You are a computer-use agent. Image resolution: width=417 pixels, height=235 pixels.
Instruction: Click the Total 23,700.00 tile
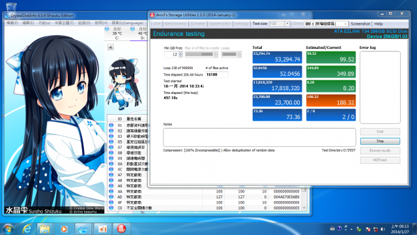(277, 101)
